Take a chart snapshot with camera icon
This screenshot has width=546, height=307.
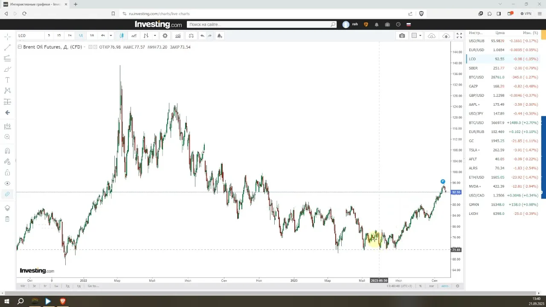(402, 36)
